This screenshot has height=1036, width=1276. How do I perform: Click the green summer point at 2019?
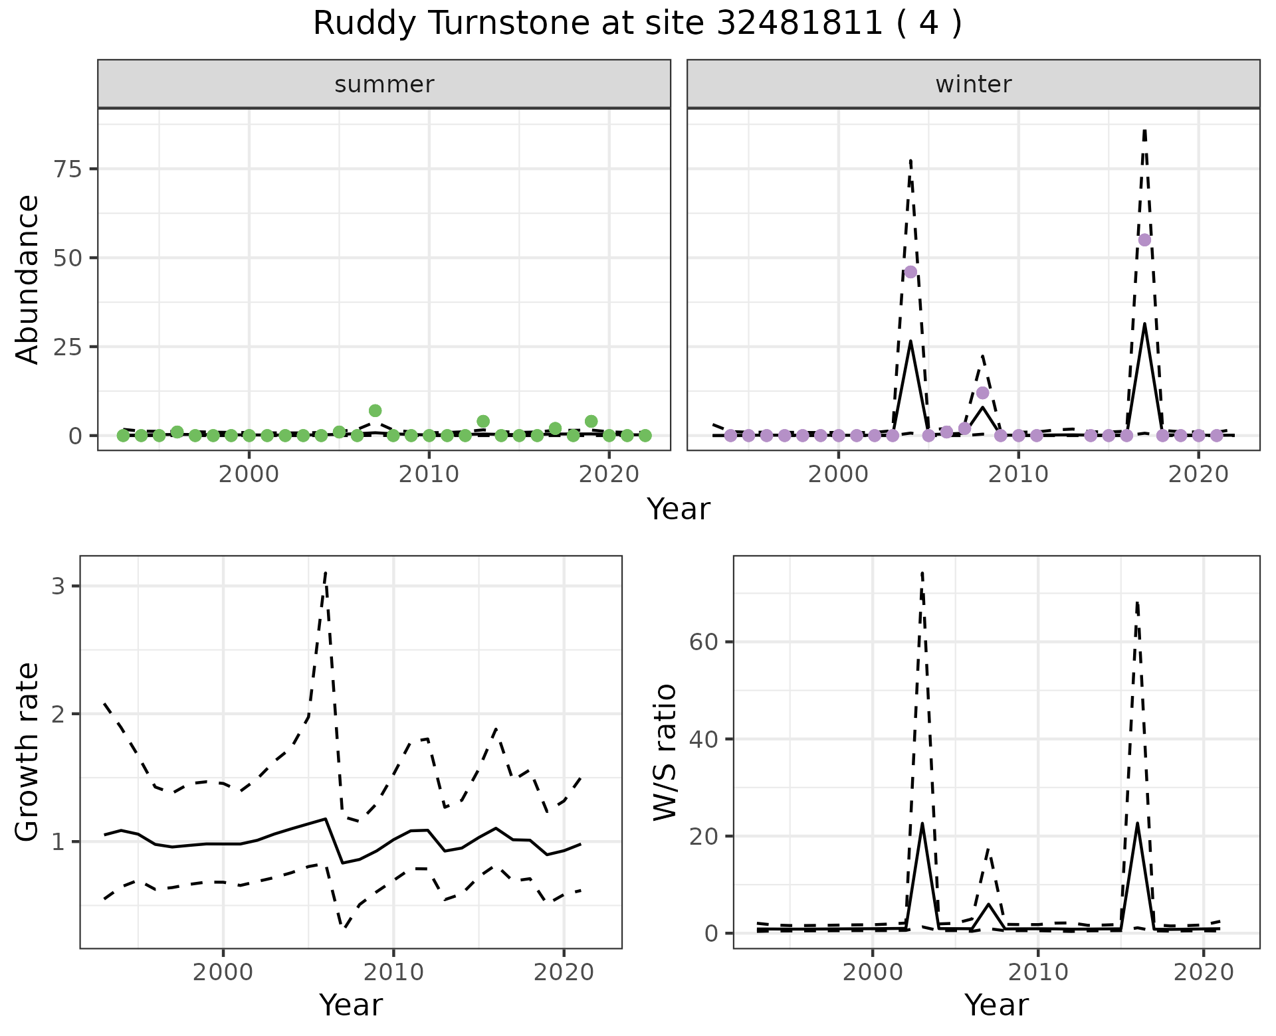(x=591, y=421)
